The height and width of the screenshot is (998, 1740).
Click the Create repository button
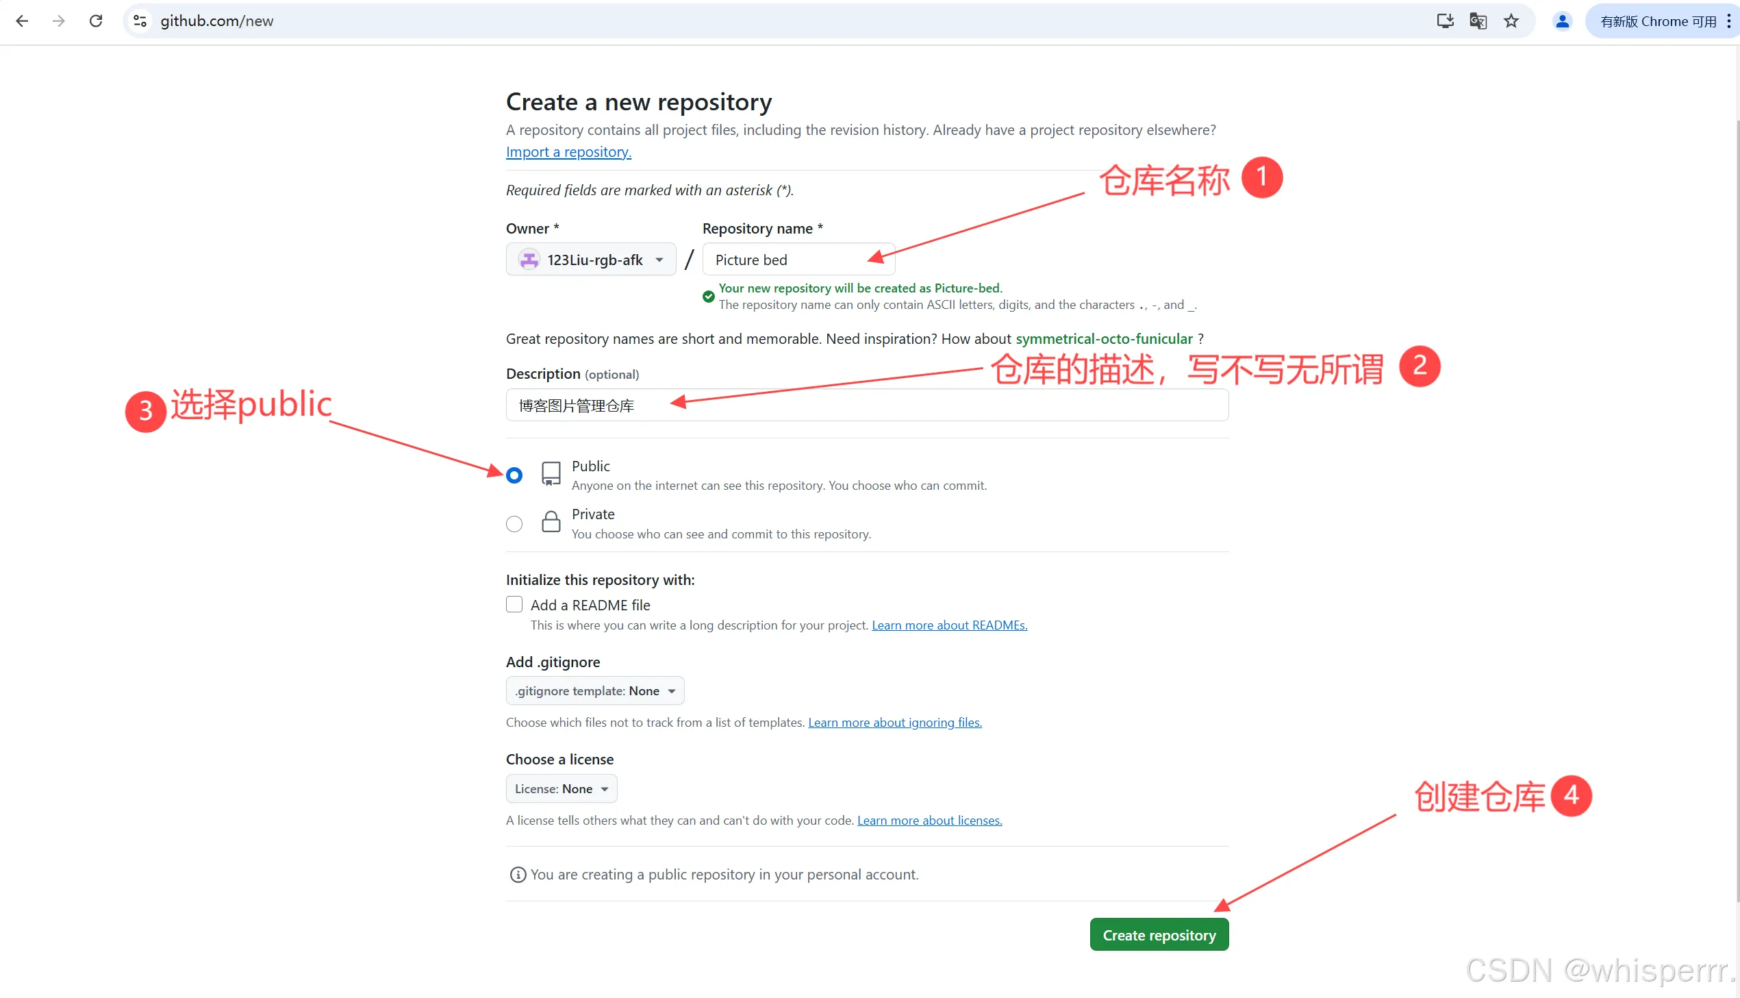[x=1159, y=935]
